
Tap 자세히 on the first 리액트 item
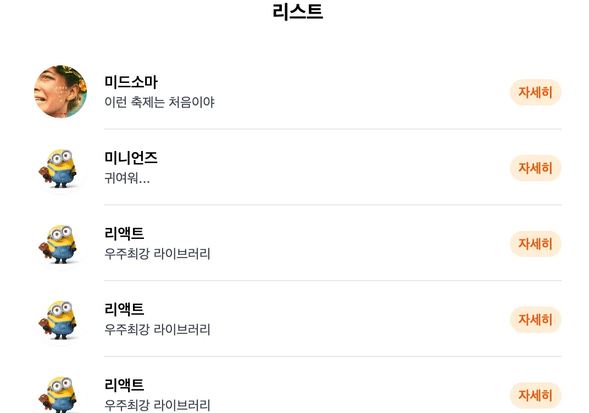[x=535, y=244]
